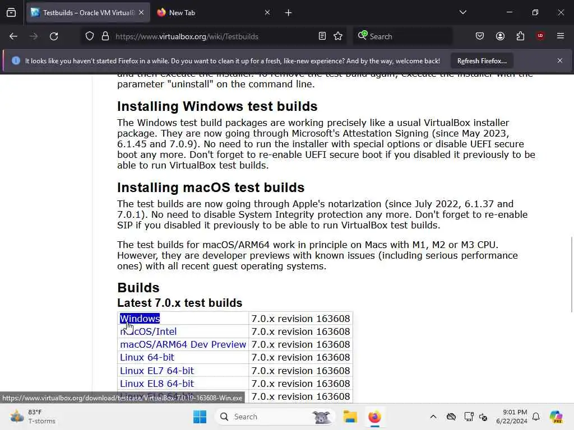Bookmark this page with the star icon
This screenshot has width=574, height=430.
[338, 36]
